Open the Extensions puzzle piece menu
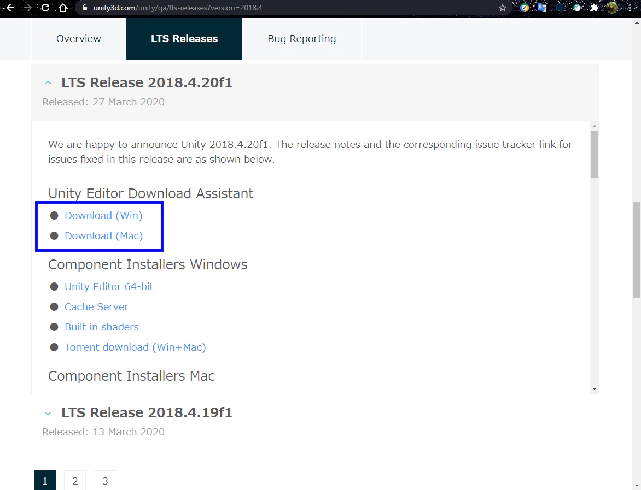641x490 pixels. pyautogui.click(x=595, y=7)
